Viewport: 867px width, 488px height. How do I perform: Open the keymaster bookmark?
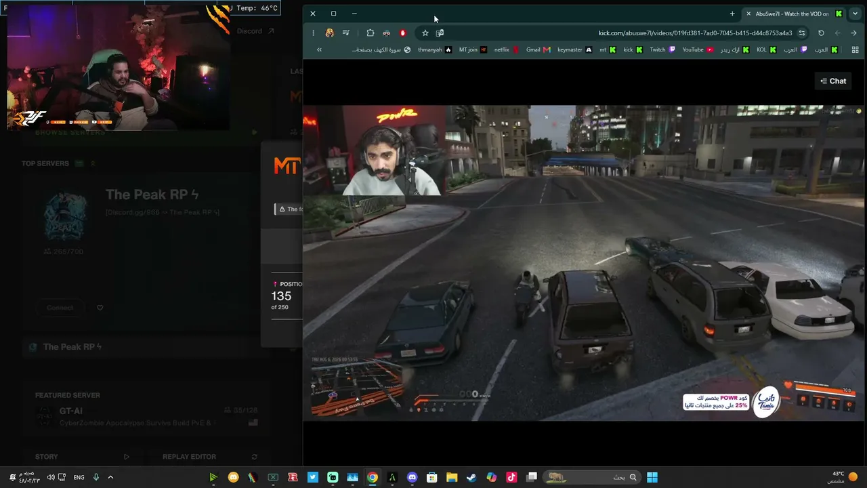[574, 49]
